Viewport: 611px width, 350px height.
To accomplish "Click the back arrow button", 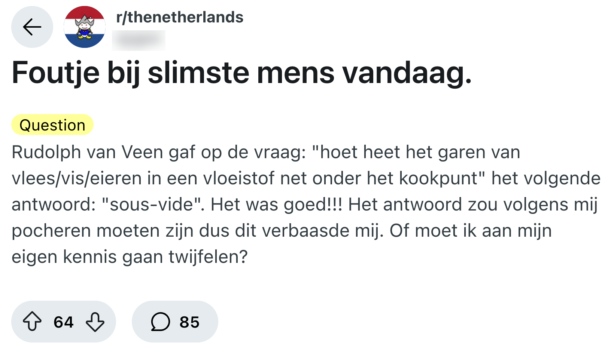I will pos(32,27).
